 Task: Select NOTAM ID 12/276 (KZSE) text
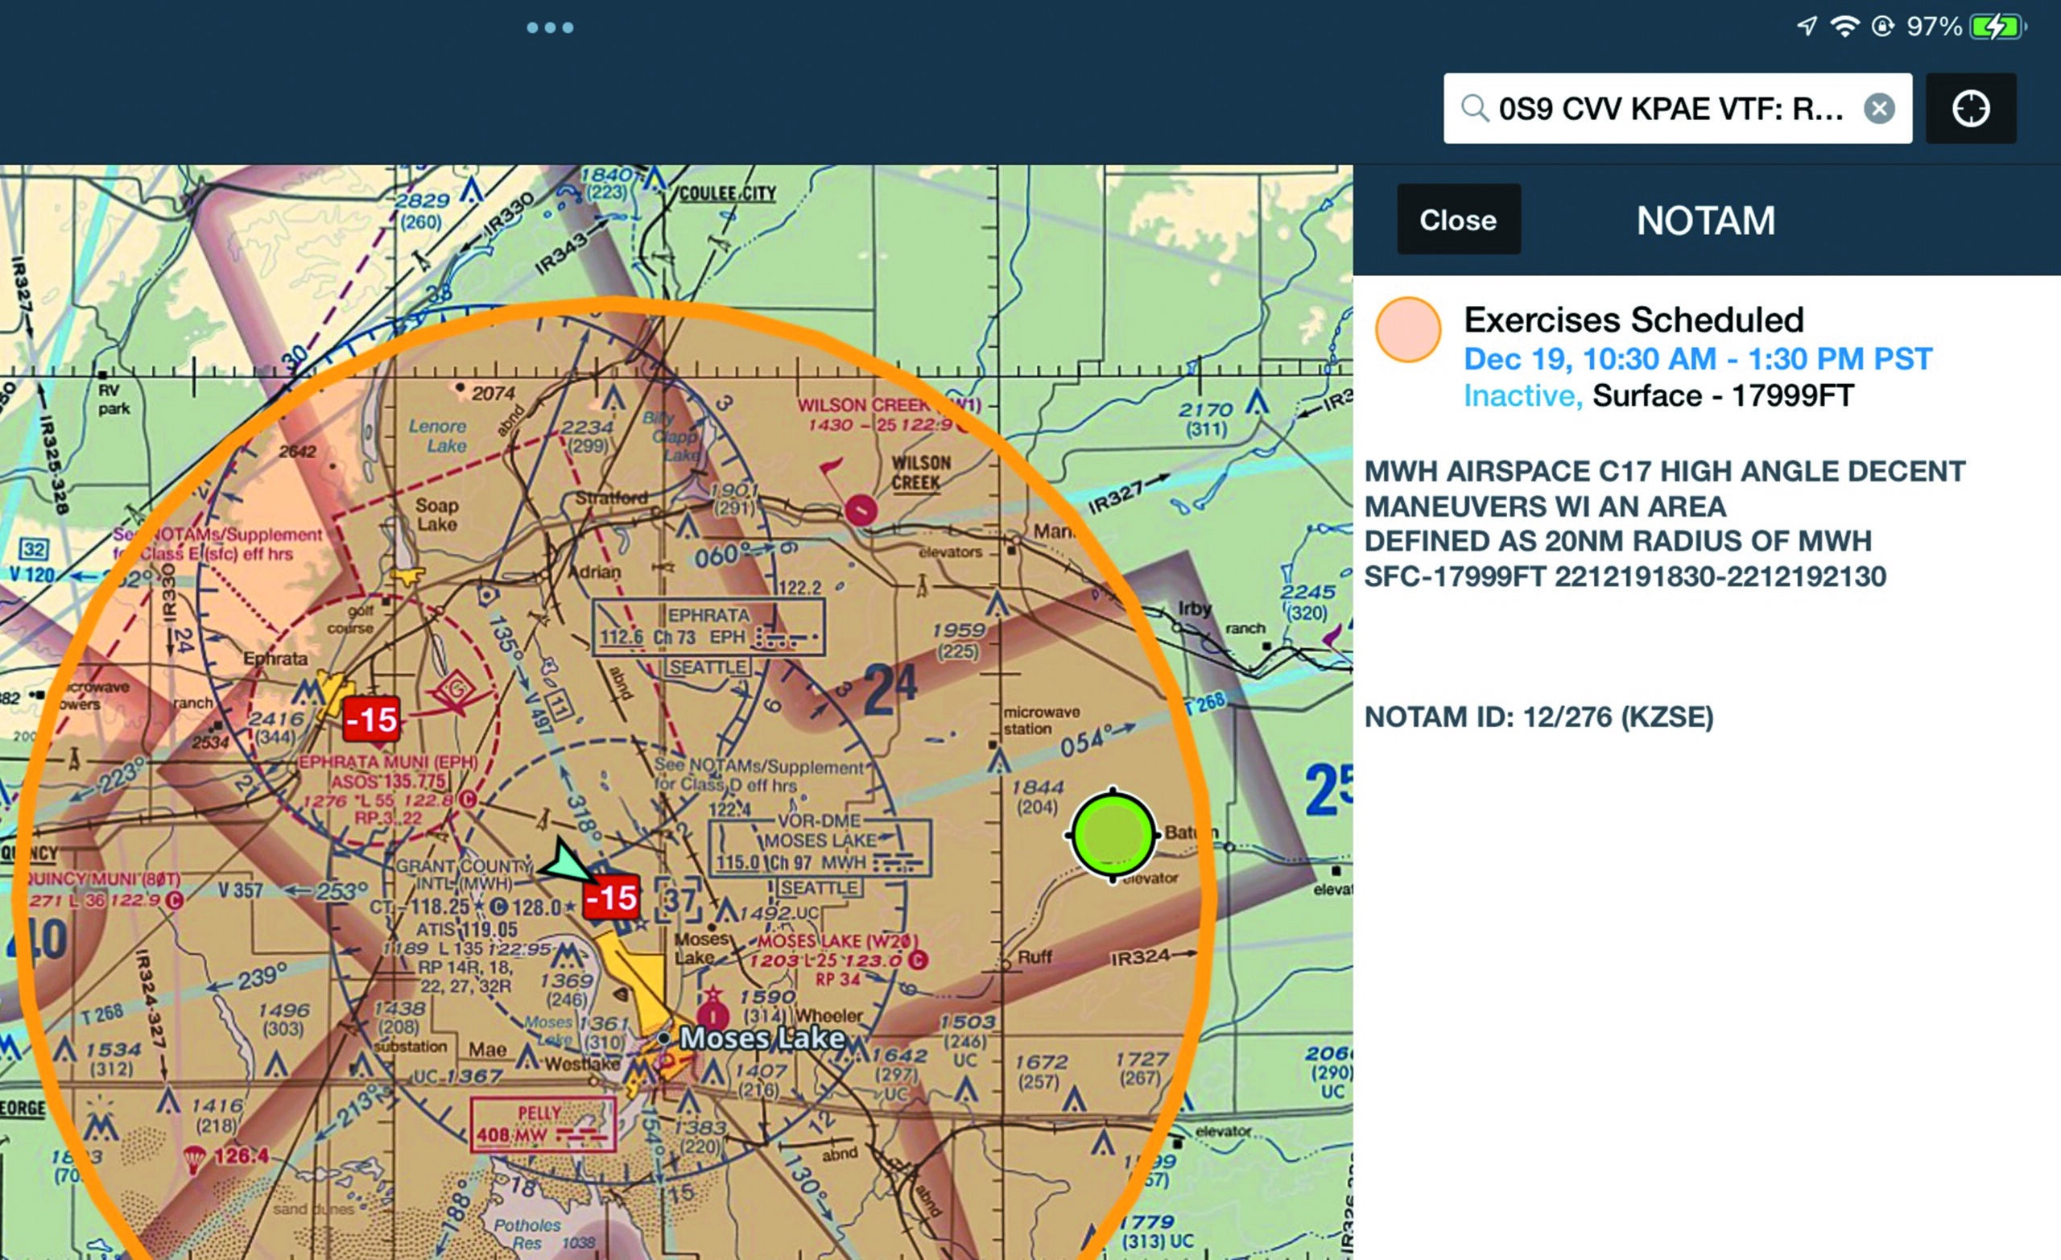point(1539,717)
